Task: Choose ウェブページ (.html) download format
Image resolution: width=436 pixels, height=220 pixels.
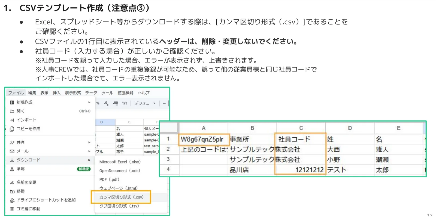Action: pos(118,188)
